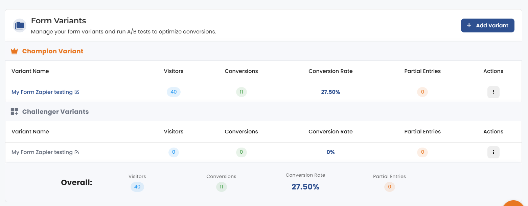This screenshot has width=528, height=206.
Task: Click Conversions header in Challenger table
Action: (x=241, y=132)
